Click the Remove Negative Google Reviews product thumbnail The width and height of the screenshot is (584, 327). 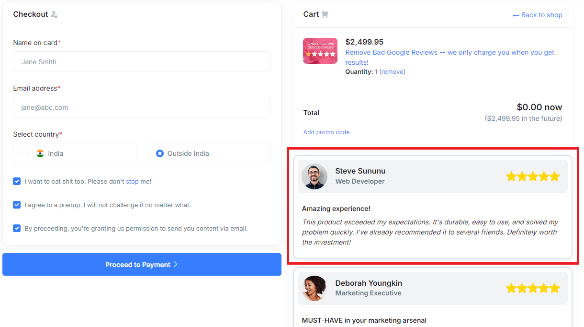click(x=320, y=50)
